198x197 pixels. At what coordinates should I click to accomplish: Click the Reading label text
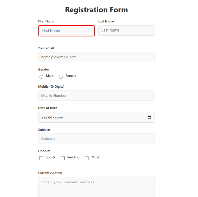[x=73, y=157]
